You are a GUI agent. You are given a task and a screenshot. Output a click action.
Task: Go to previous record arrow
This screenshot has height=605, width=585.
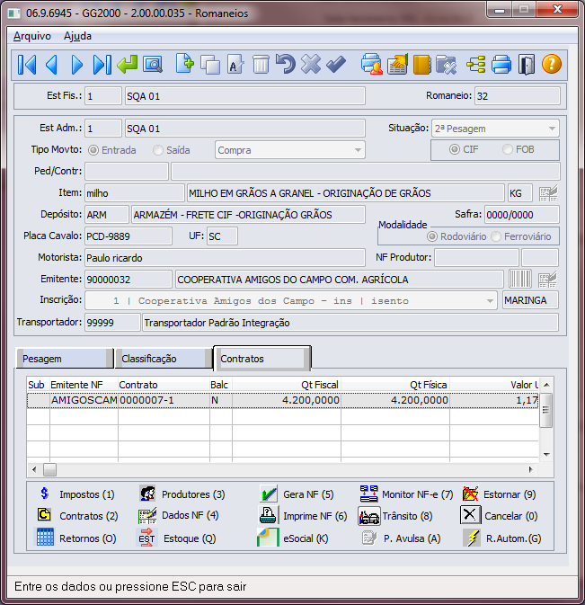point(52,65)
